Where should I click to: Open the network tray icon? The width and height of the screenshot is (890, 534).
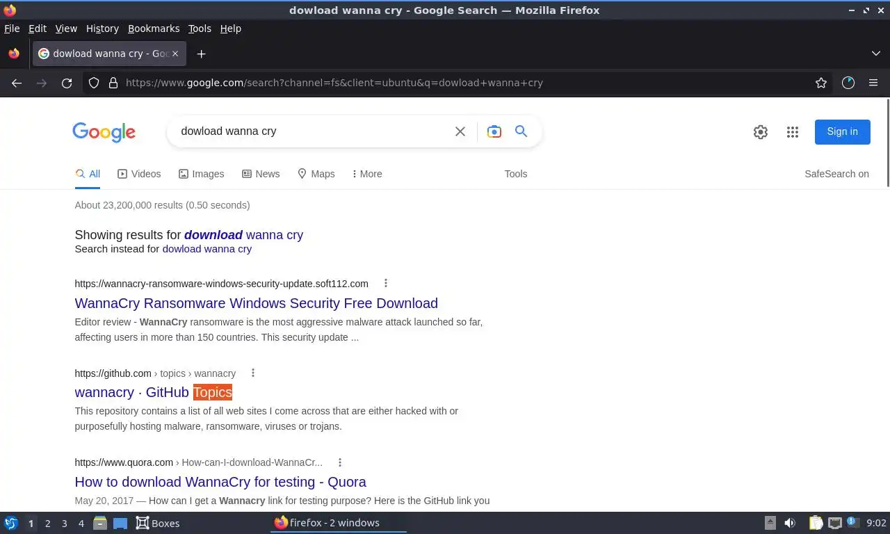[834, 523]
